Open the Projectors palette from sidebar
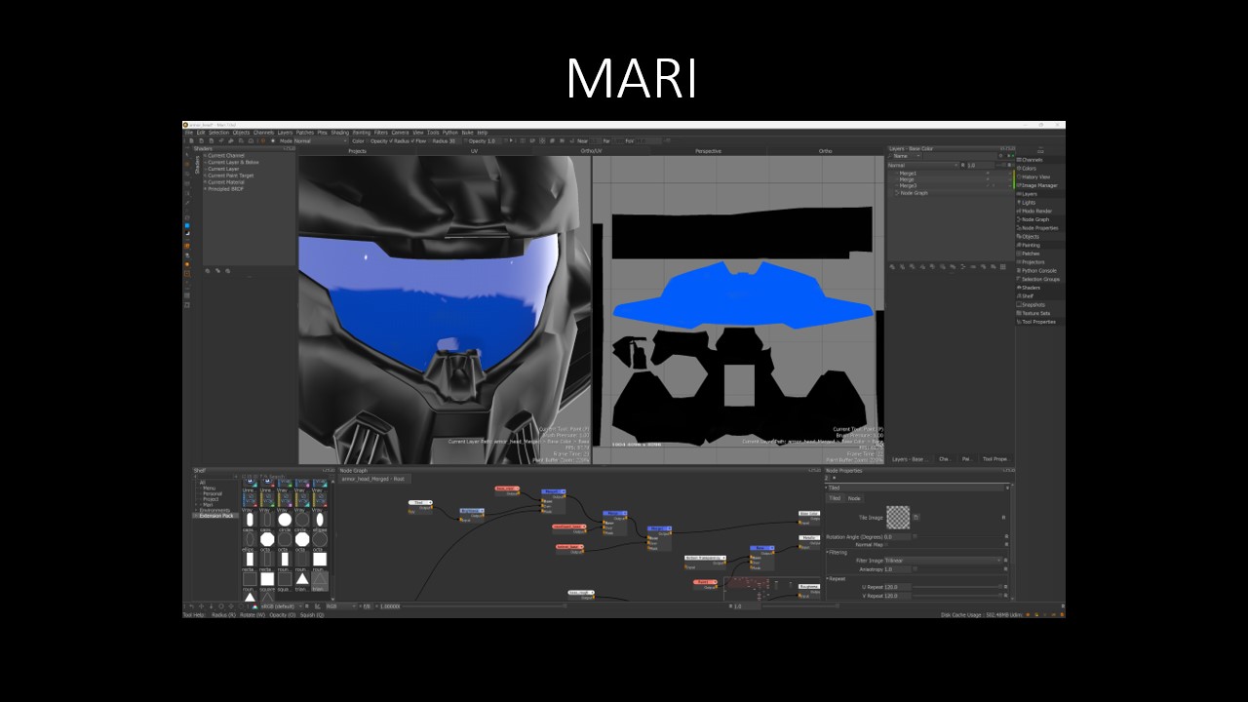Viewport: 1248px width, 702px height. pos(1033,262)
